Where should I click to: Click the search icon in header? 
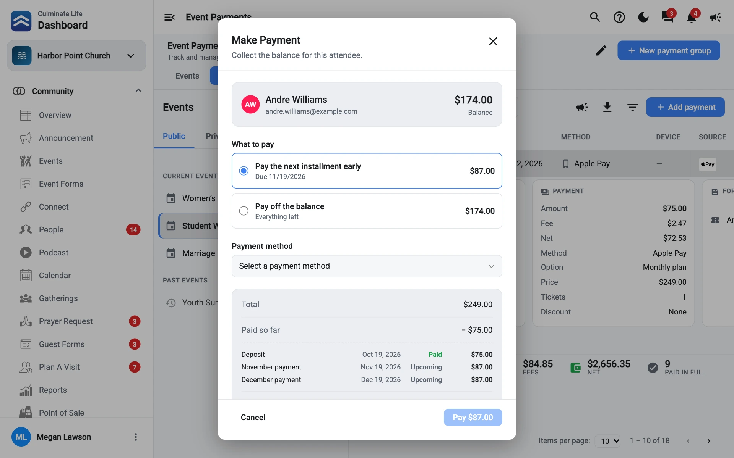[595, 17]
